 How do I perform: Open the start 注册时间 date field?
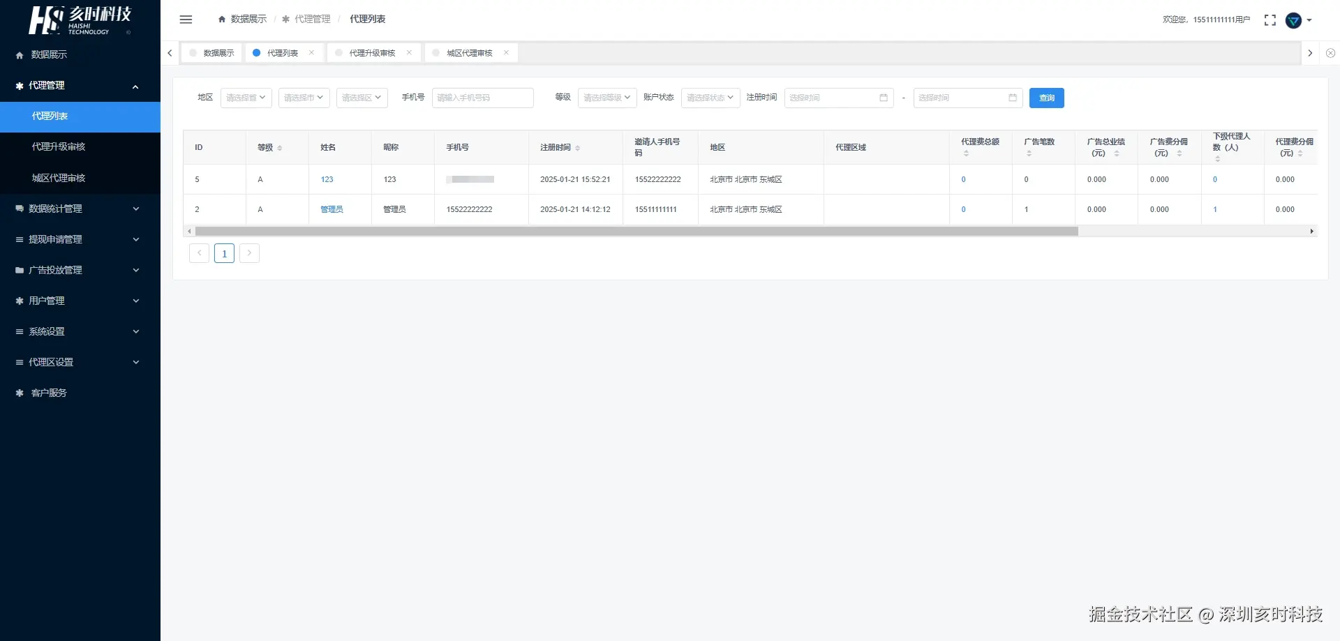(x=839, y=98)
